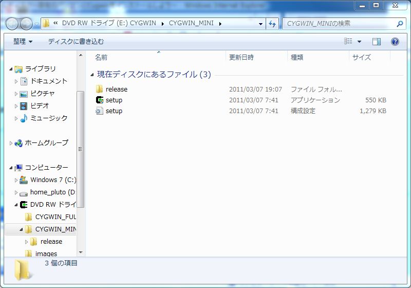The image size is (411, 288).
Task: Collapse the ライブラリ tree node
Action: tap(11, 69)
